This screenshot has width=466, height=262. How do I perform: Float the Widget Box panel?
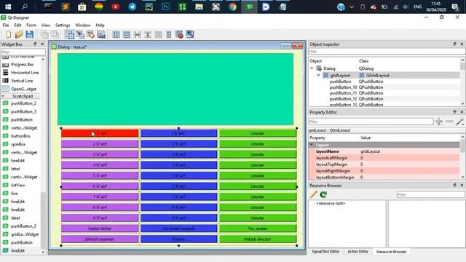click(35, 44)
